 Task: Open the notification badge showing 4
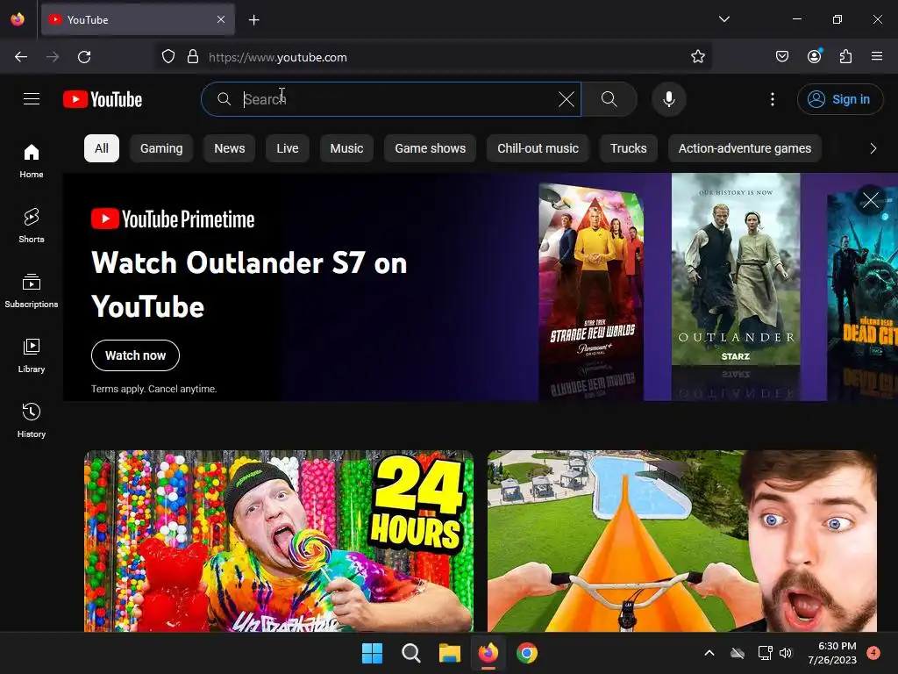(x=873, y=652)
